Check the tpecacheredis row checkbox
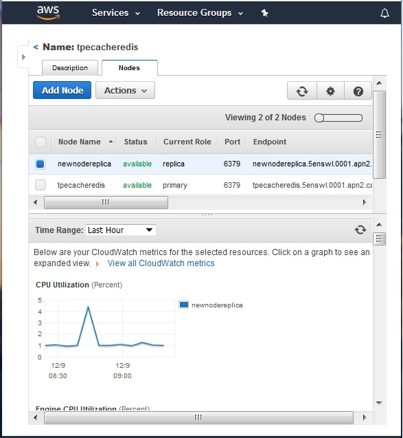Viewport: 403px width, 438px height. (41, 185)
